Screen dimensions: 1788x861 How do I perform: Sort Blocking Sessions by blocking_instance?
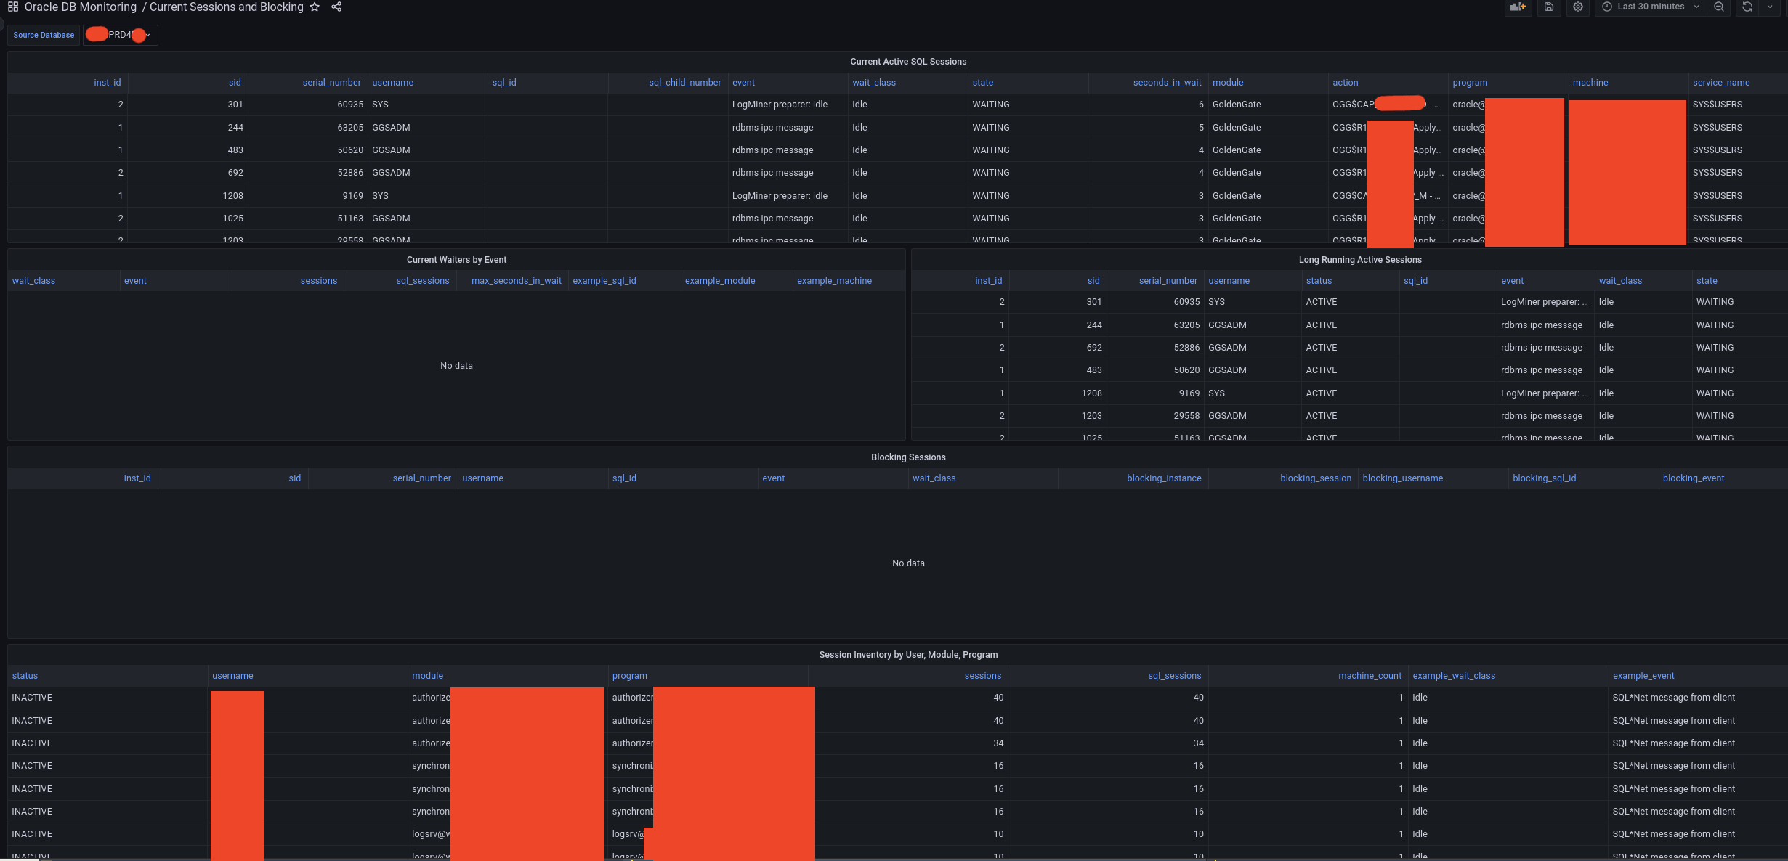[x=1164, y=478]
